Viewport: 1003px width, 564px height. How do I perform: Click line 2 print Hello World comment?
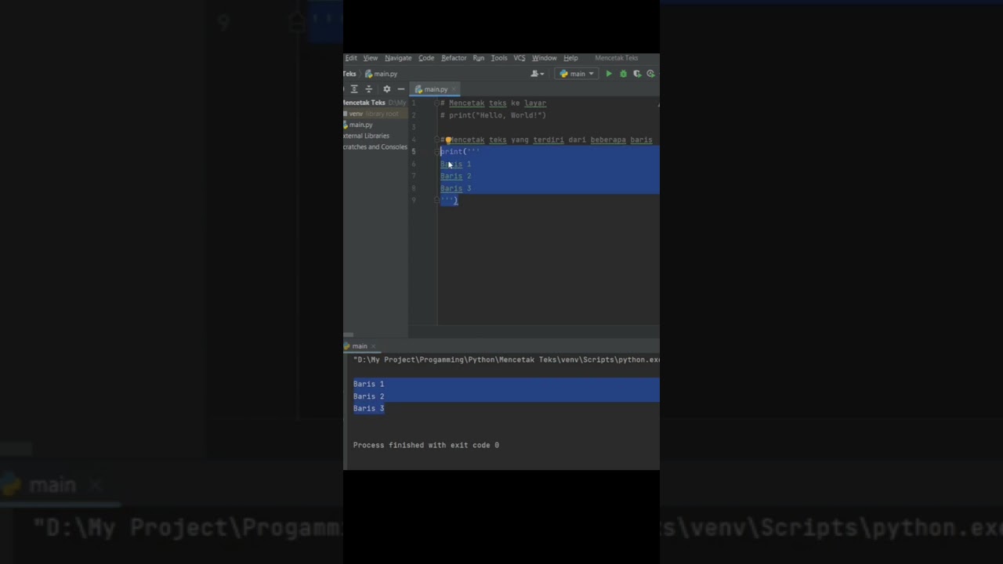(x=493, y=116)
